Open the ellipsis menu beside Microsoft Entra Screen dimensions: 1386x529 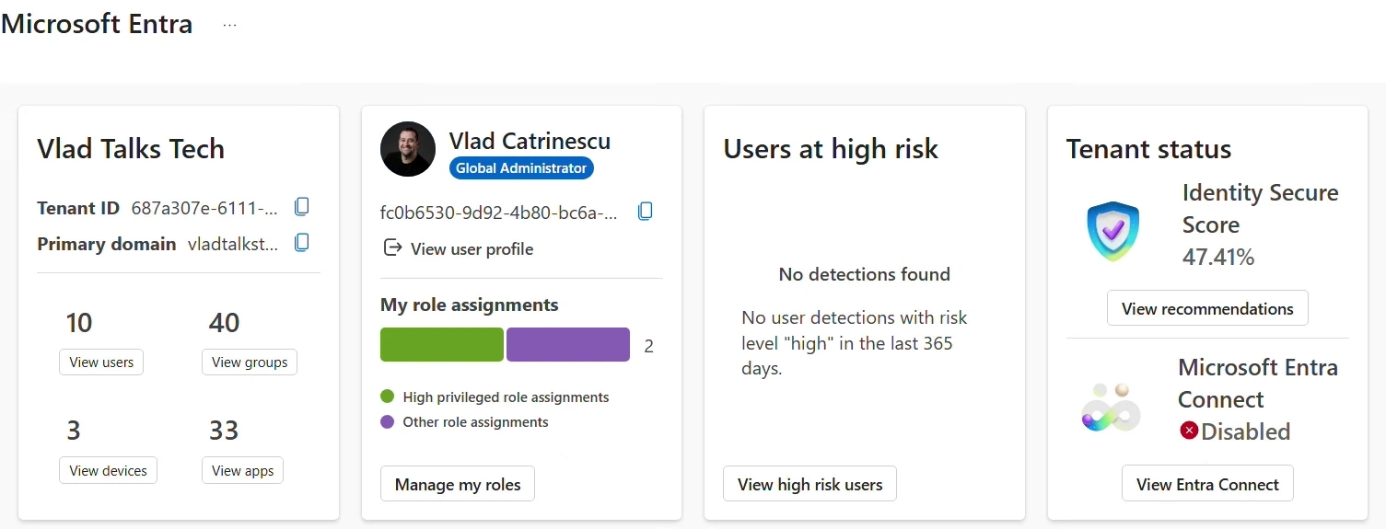[x=230, y=25]
